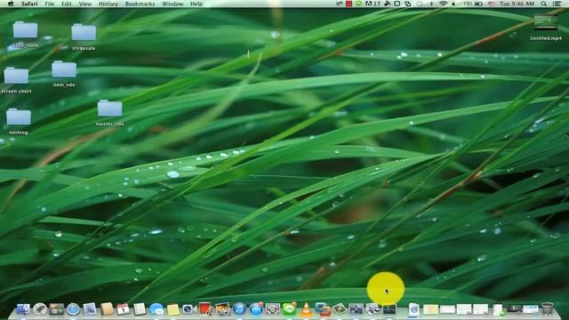Screen dimensions: 569x320
Task: Open Safari compass icon in Dock
Action: (73, 309)
